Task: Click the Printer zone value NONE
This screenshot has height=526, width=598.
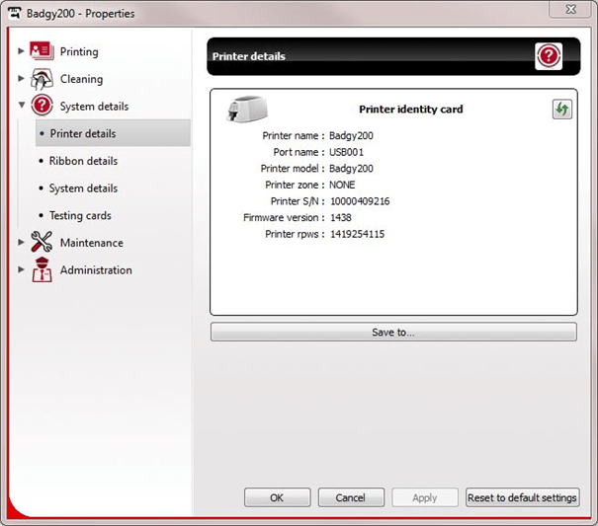Action: click(x=342, y=185)
